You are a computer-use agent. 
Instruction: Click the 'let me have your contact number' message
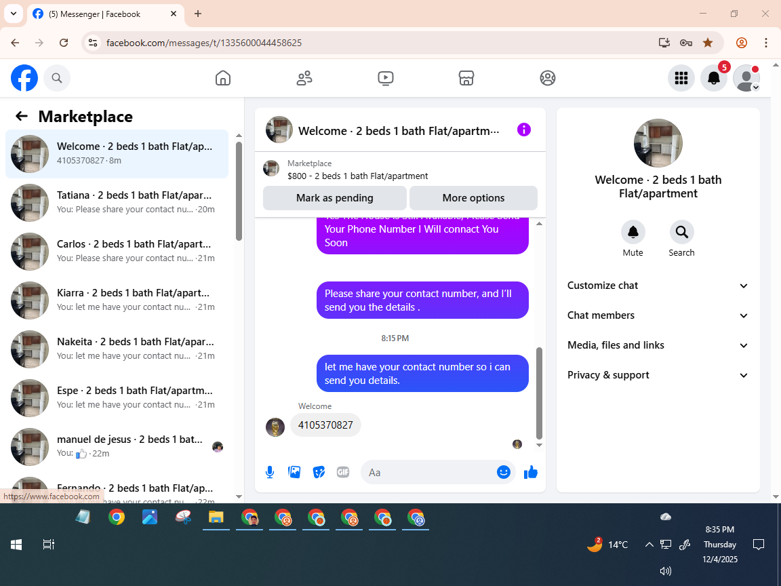click(x=422, y=374)
